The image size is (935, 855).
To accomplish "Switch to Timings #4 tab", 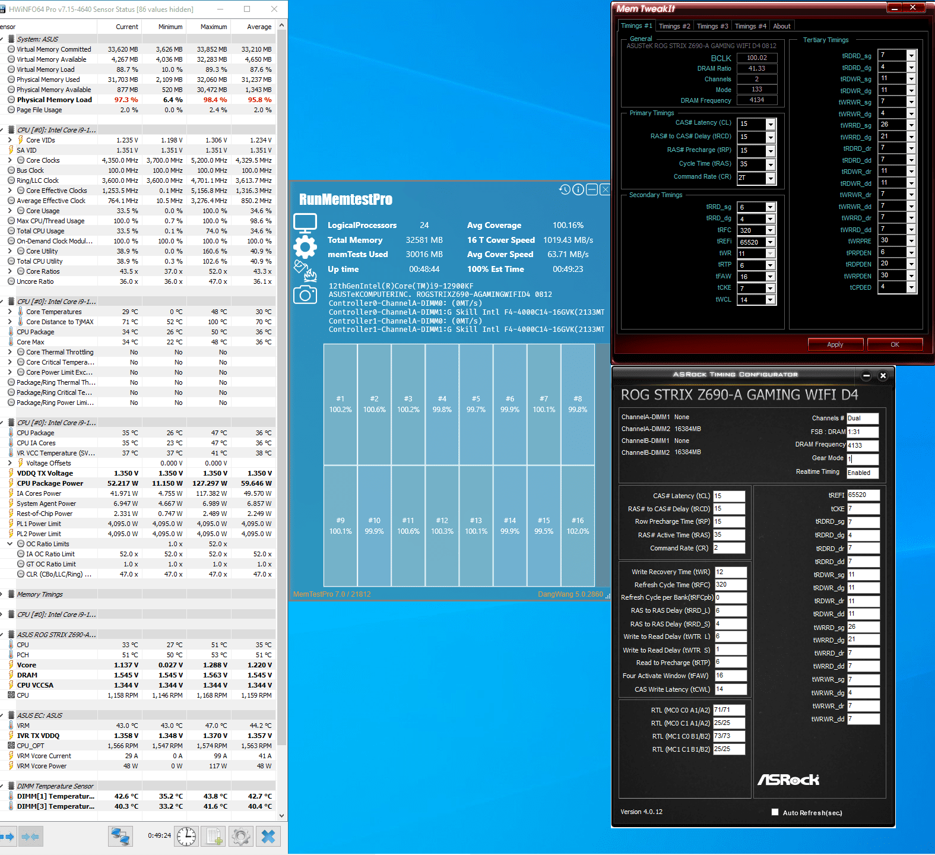I will coord(750,26).
